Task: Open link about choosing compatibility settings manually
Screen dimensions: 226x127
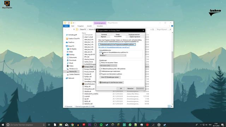Action: 114,47
